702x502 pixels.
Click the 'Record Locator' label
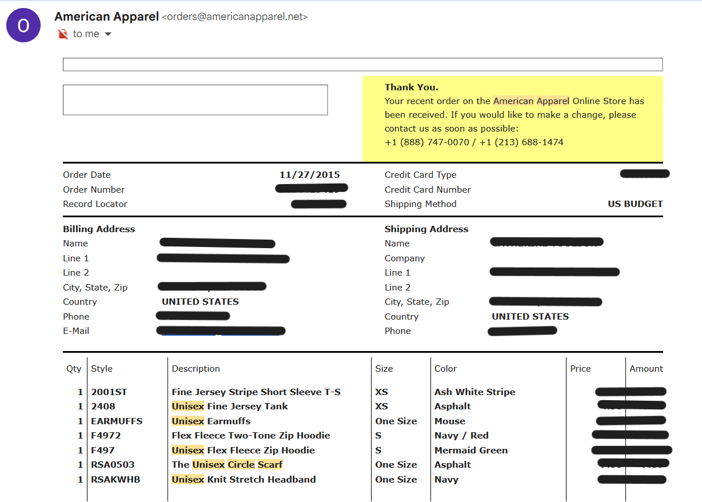[95, 204]
